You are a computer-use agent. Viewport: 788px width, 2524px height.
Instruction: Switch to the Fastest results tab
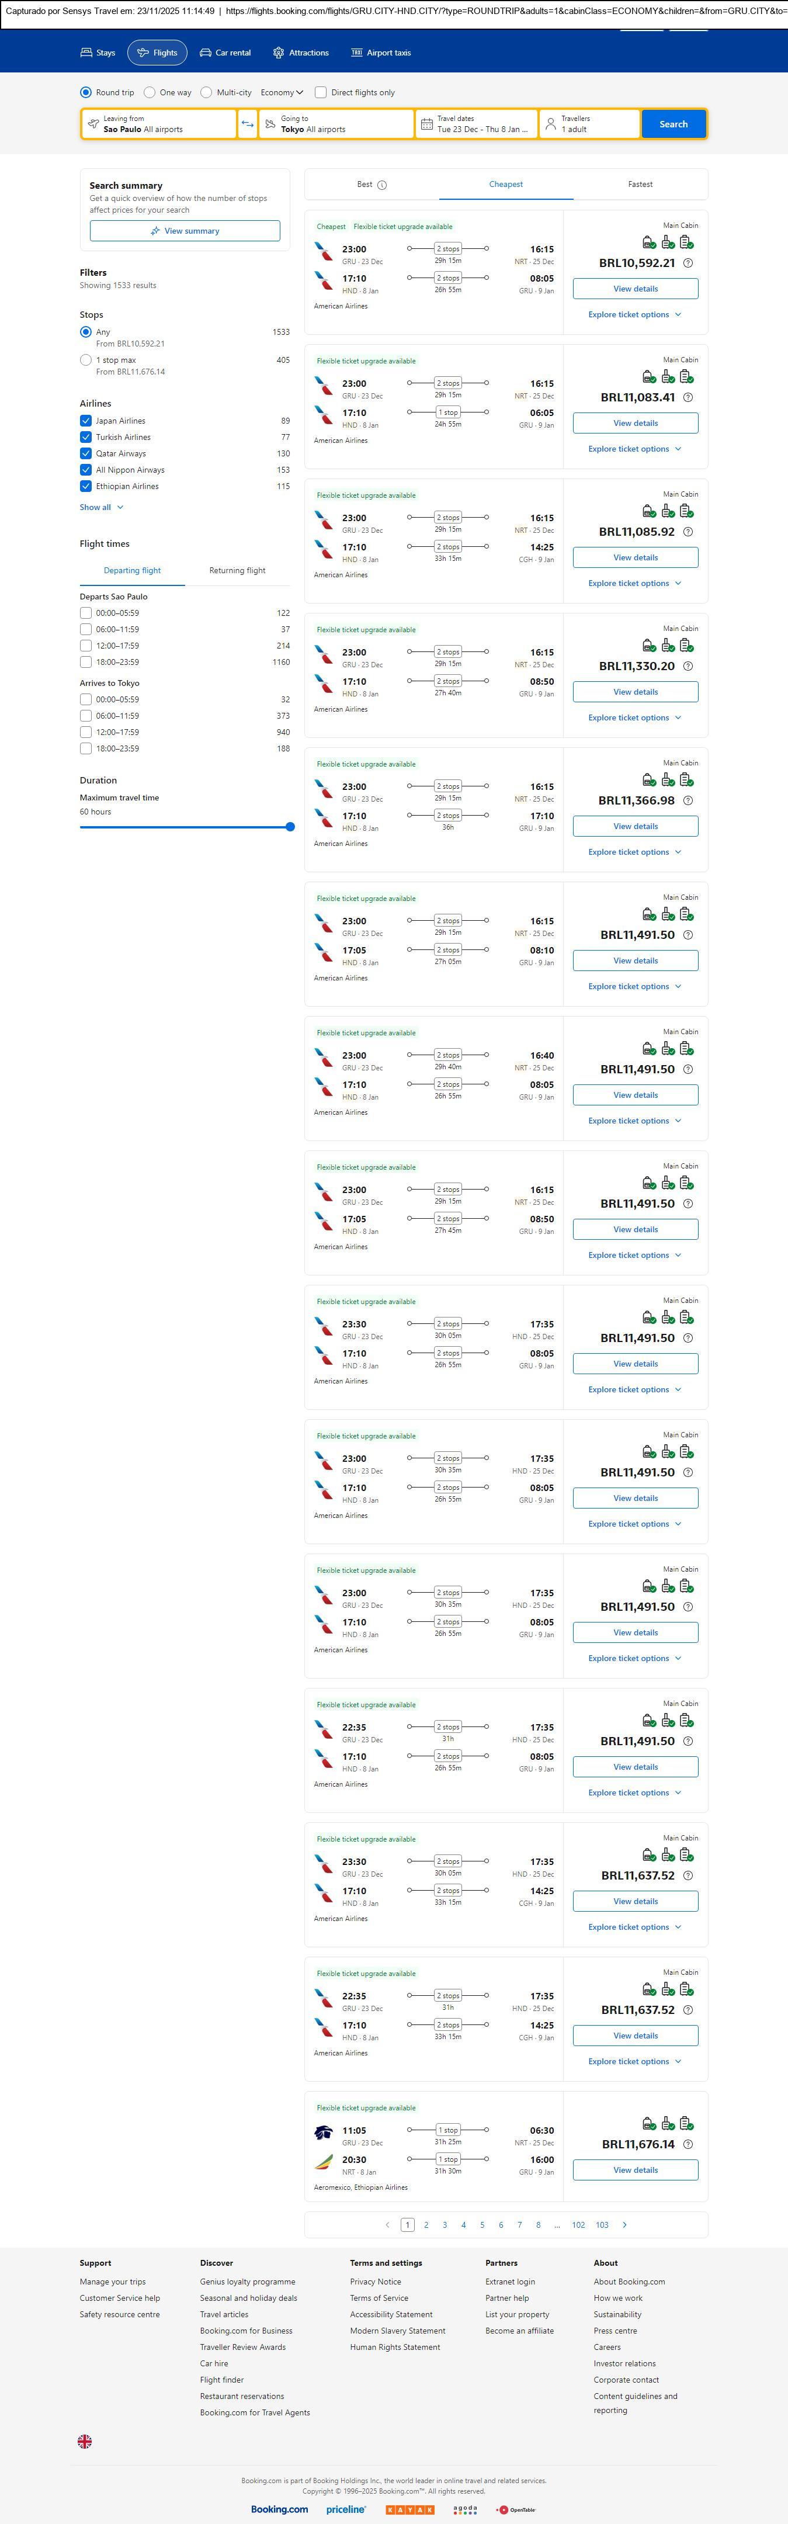point(640,184)
